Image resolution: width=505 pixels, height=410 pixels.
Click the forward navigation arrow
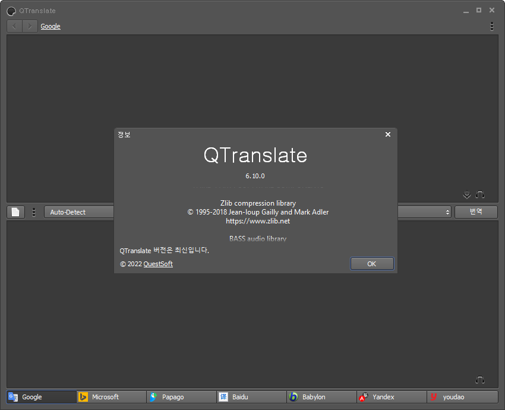click(30, 26)
